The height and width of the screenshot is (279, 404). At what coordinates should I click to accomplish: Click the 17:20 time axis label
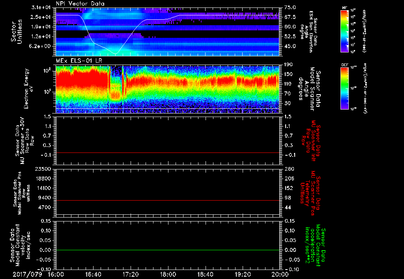131,274
